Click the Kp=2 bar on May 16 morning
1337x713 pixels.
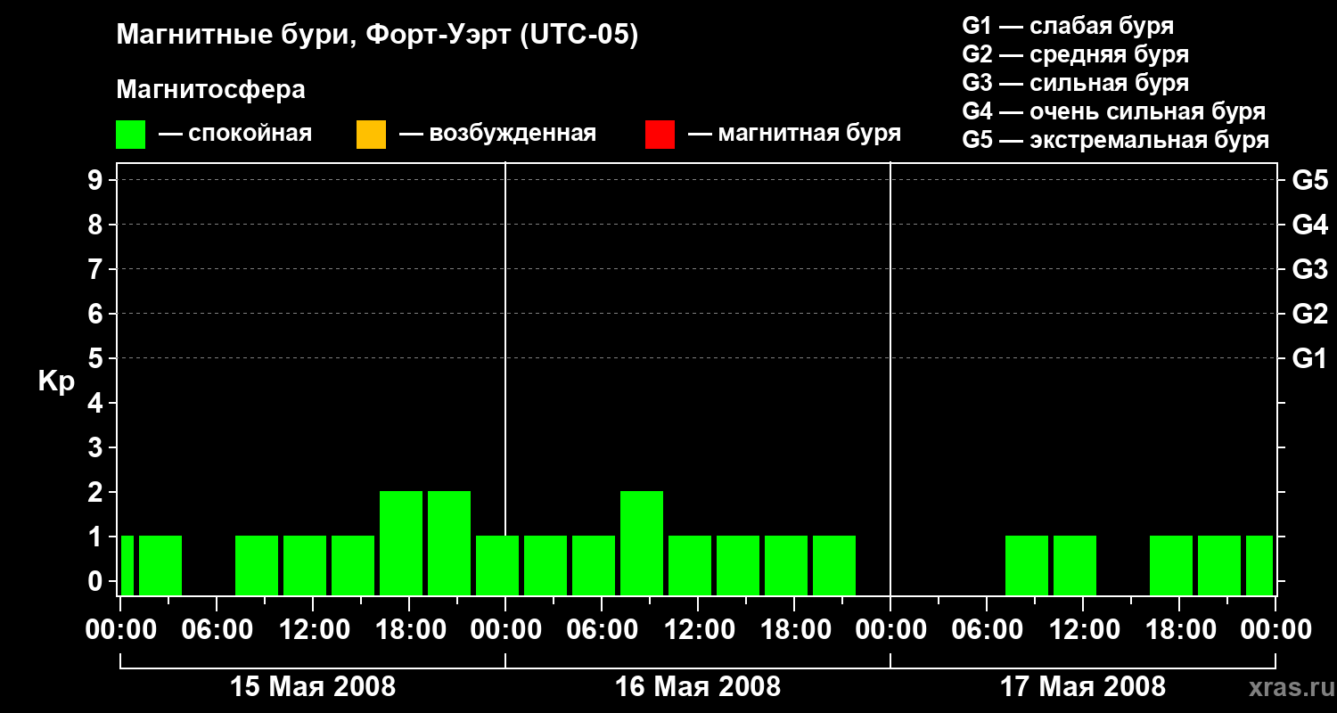tap(642, 543)
